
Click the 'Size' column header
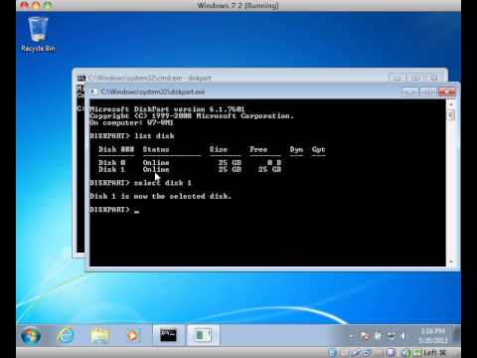[x=219, y=149]
